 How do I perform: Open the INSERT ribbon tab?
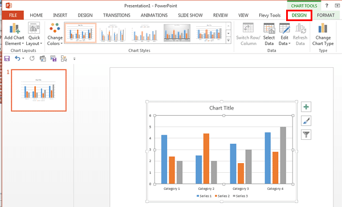click(60, 15)
